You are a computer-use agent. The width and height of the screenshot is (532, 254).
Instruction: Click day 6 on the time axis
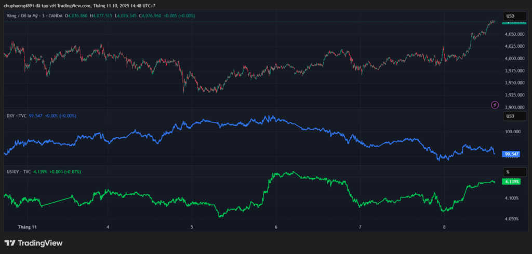coord(276,227)
